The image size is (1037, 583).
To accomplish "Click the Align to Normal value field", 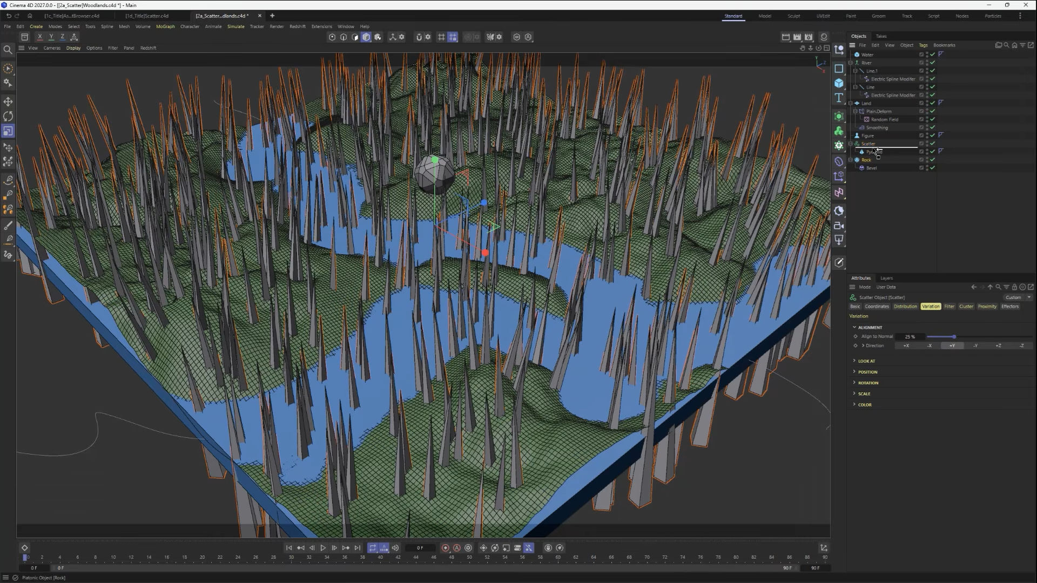I will [910, 337].
